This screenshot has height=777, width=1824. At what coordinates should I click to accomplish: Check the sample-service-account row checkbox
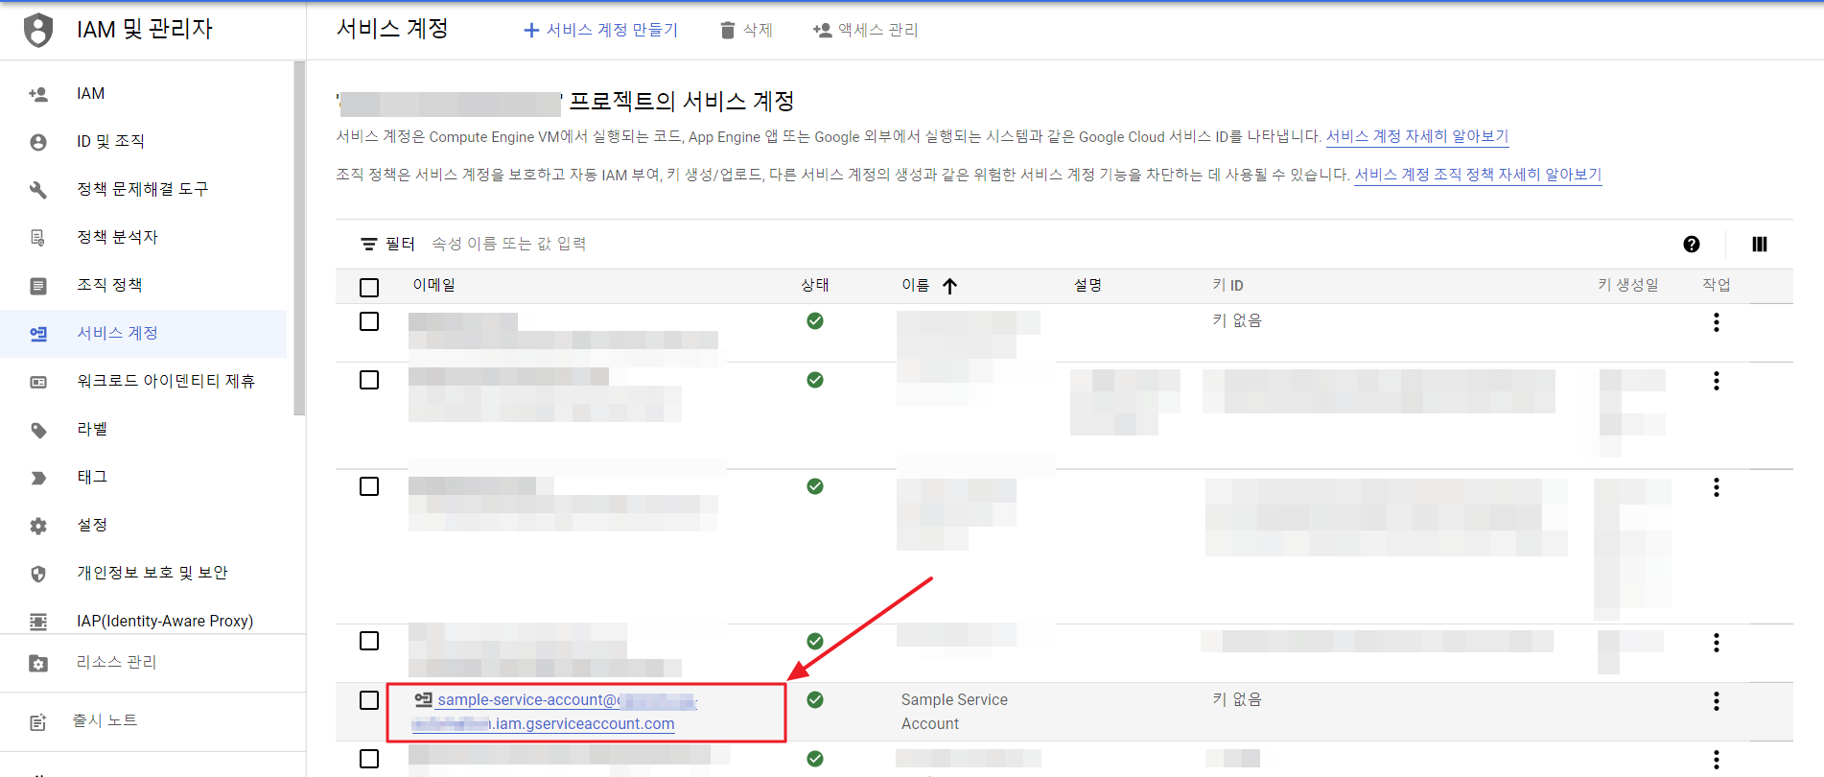pyautogui.click(x=369, y=700)
